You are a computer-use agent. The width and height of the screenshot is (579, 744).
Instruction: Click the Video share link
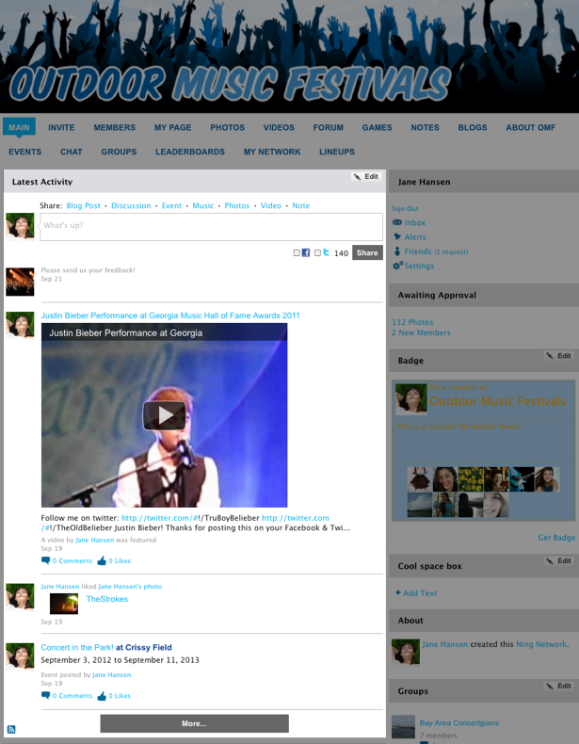tap(271, 205)
